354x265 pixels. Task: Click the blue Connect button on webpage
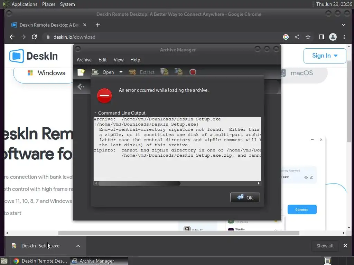302,209
